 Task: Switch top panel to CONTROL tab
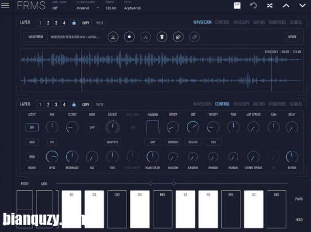pyautogui.click(x=222, y=22)
